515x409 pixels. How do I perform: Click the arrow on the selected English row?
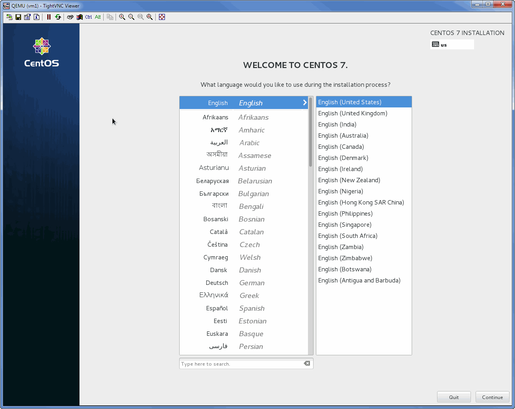pyautogui.click(x=305, y=103)
